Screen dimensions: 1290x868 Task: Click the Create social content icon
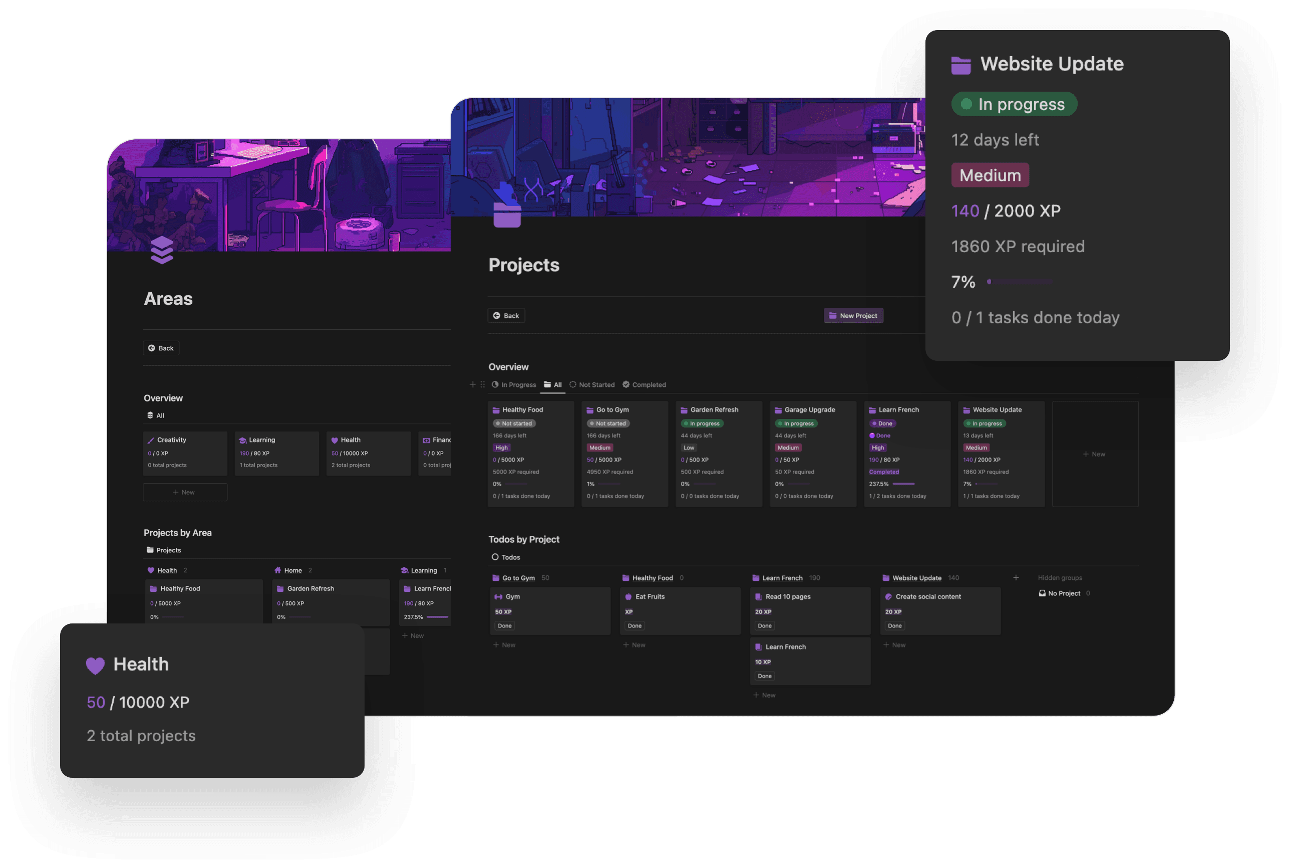[888, 597]
